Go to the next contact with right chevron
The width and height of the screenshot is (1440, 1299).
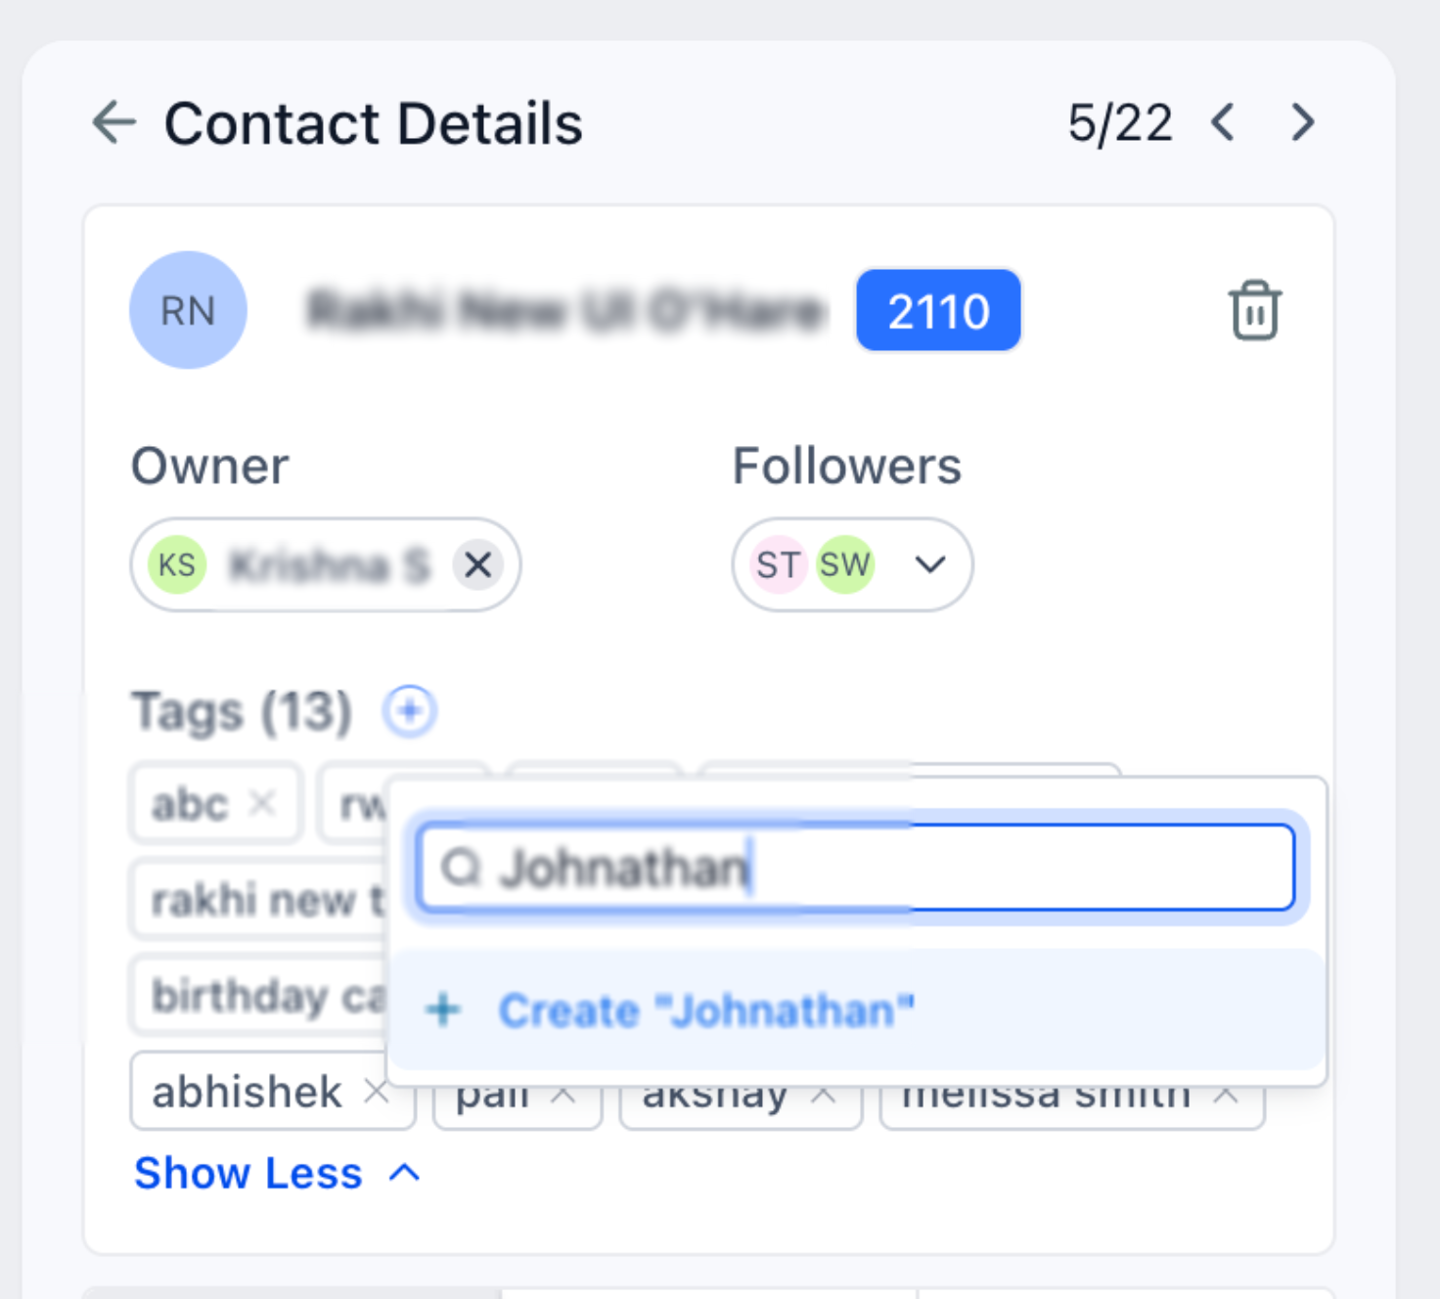tap(1301, 122)
